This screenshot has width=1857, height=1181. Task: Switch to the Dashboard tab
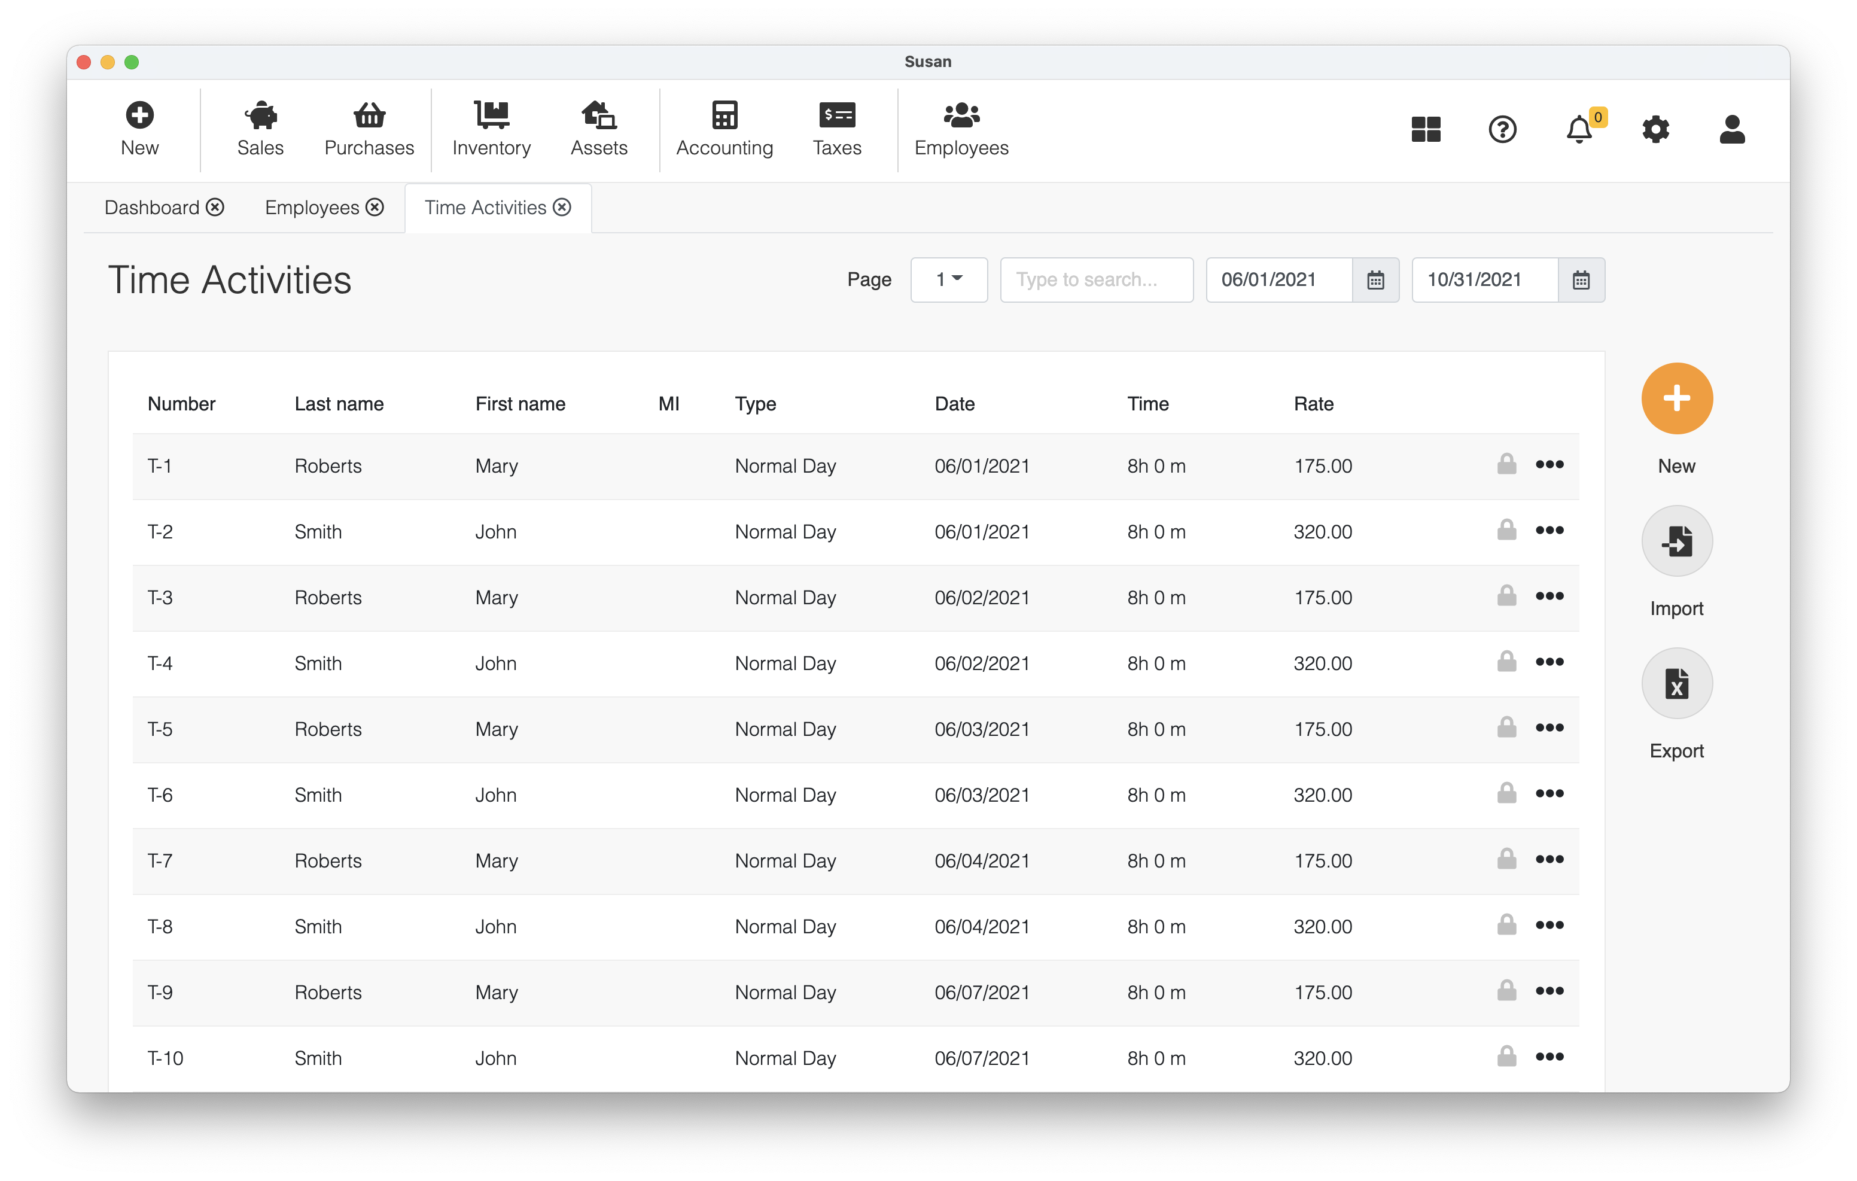pos(152,208)
